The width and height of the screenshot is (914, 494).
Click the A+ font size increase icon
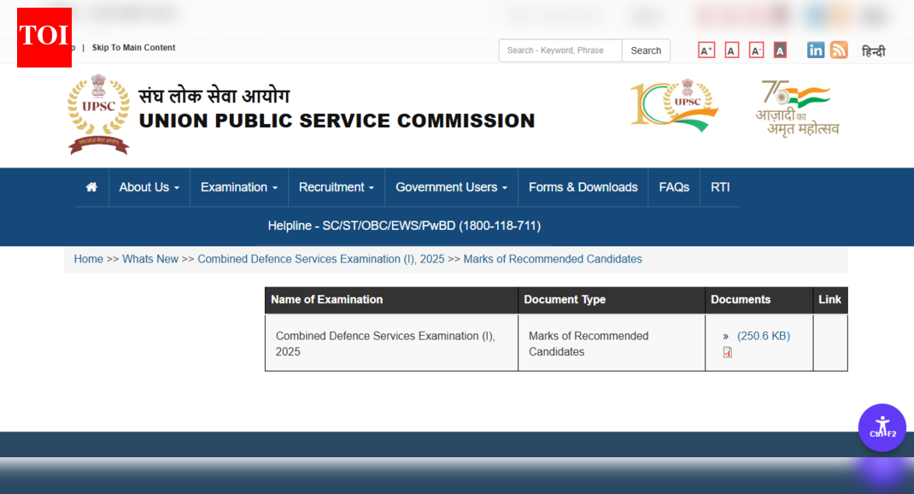pyautogui.click(x=706, y=50)
